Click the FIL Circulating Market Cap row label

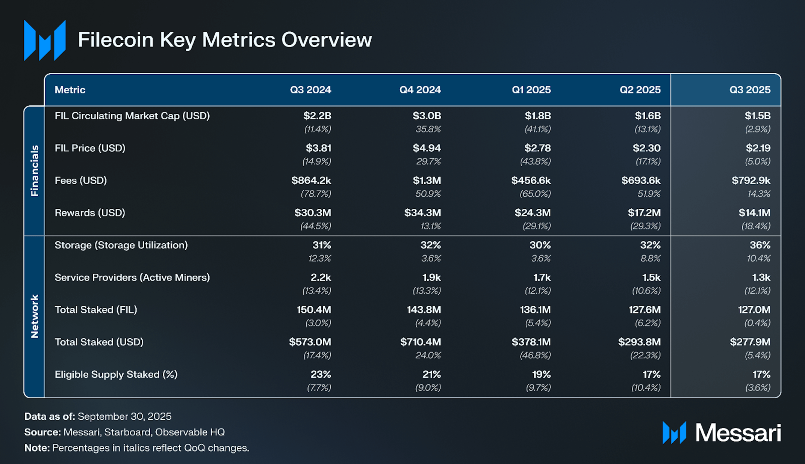click(132, 116)
